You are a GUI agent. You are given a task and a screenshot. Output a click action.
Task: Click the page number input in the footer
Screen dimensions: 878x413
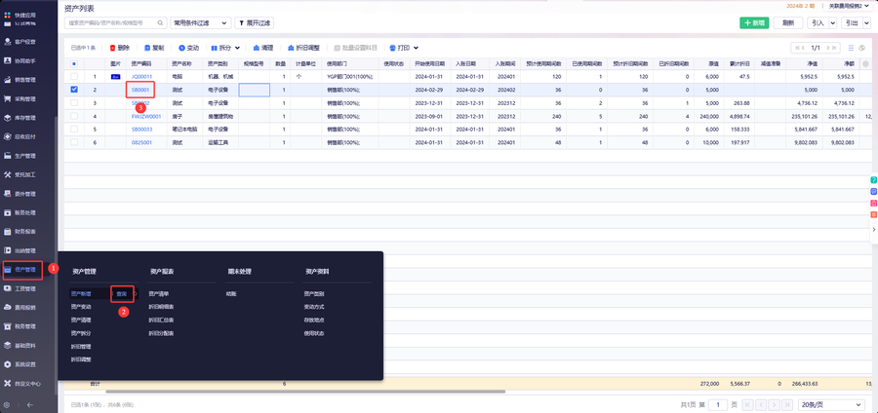click(x=718, y=404)
